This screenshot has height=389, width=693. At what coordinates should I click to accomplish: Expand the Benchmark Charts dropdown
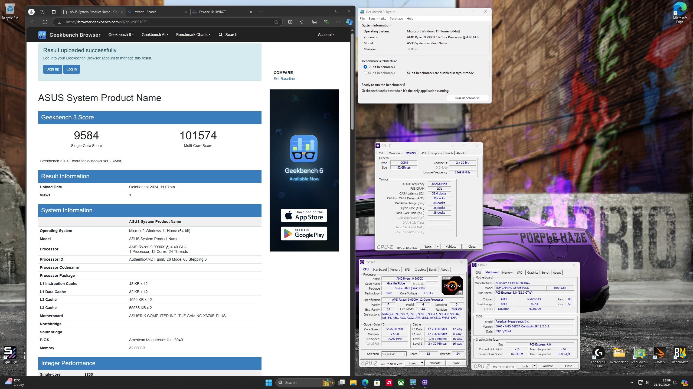193,35
